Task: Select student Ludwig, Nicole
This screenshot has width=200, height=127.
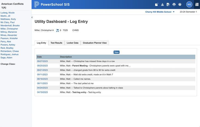Action: pyautogui.click(x=8, y=13)
